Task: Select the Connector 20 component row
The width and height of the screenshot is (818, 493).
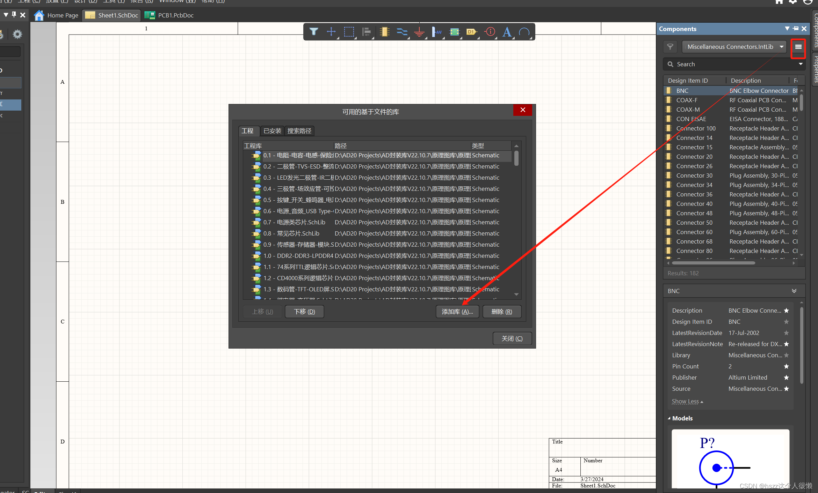Action: click(x=694, y=157)
